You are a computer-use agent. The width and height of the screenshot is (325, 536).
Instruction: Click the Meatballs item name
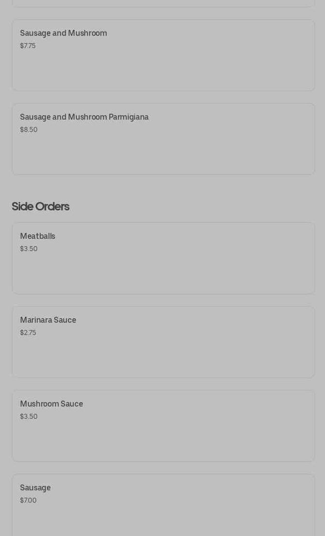pos(38,236)
